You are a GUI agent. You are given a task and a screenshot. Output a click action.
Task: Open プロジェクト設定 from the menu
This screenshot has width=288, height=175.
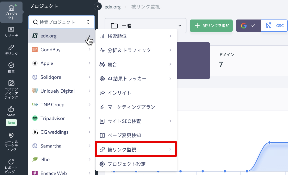136,164
